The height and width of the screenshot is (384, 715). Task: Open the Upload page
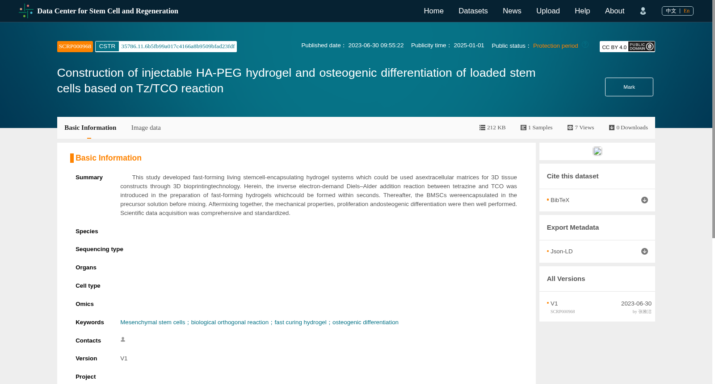548,11
